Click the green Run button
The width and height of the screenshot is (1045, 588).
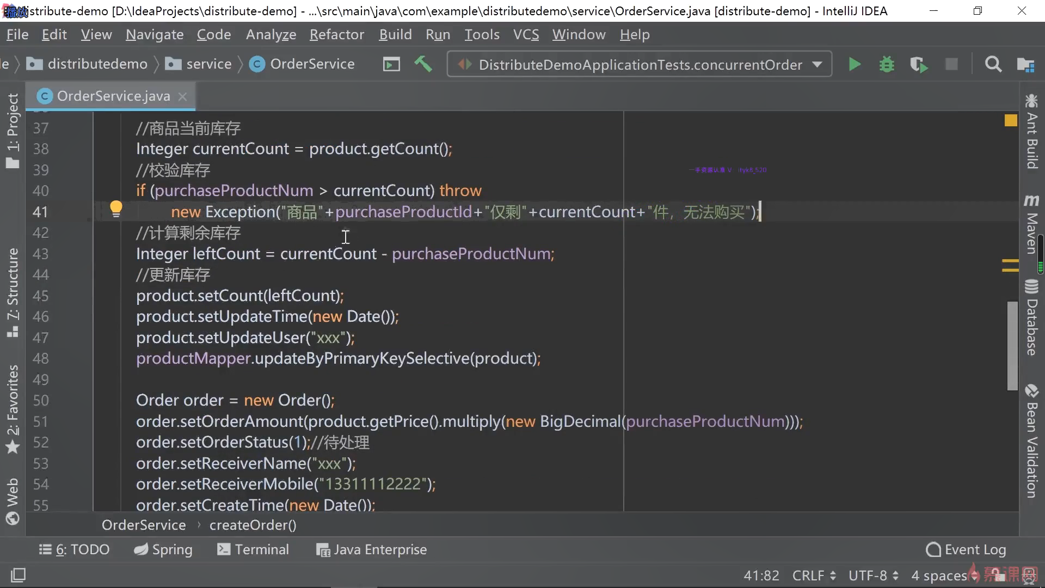[x=855, y=65]
